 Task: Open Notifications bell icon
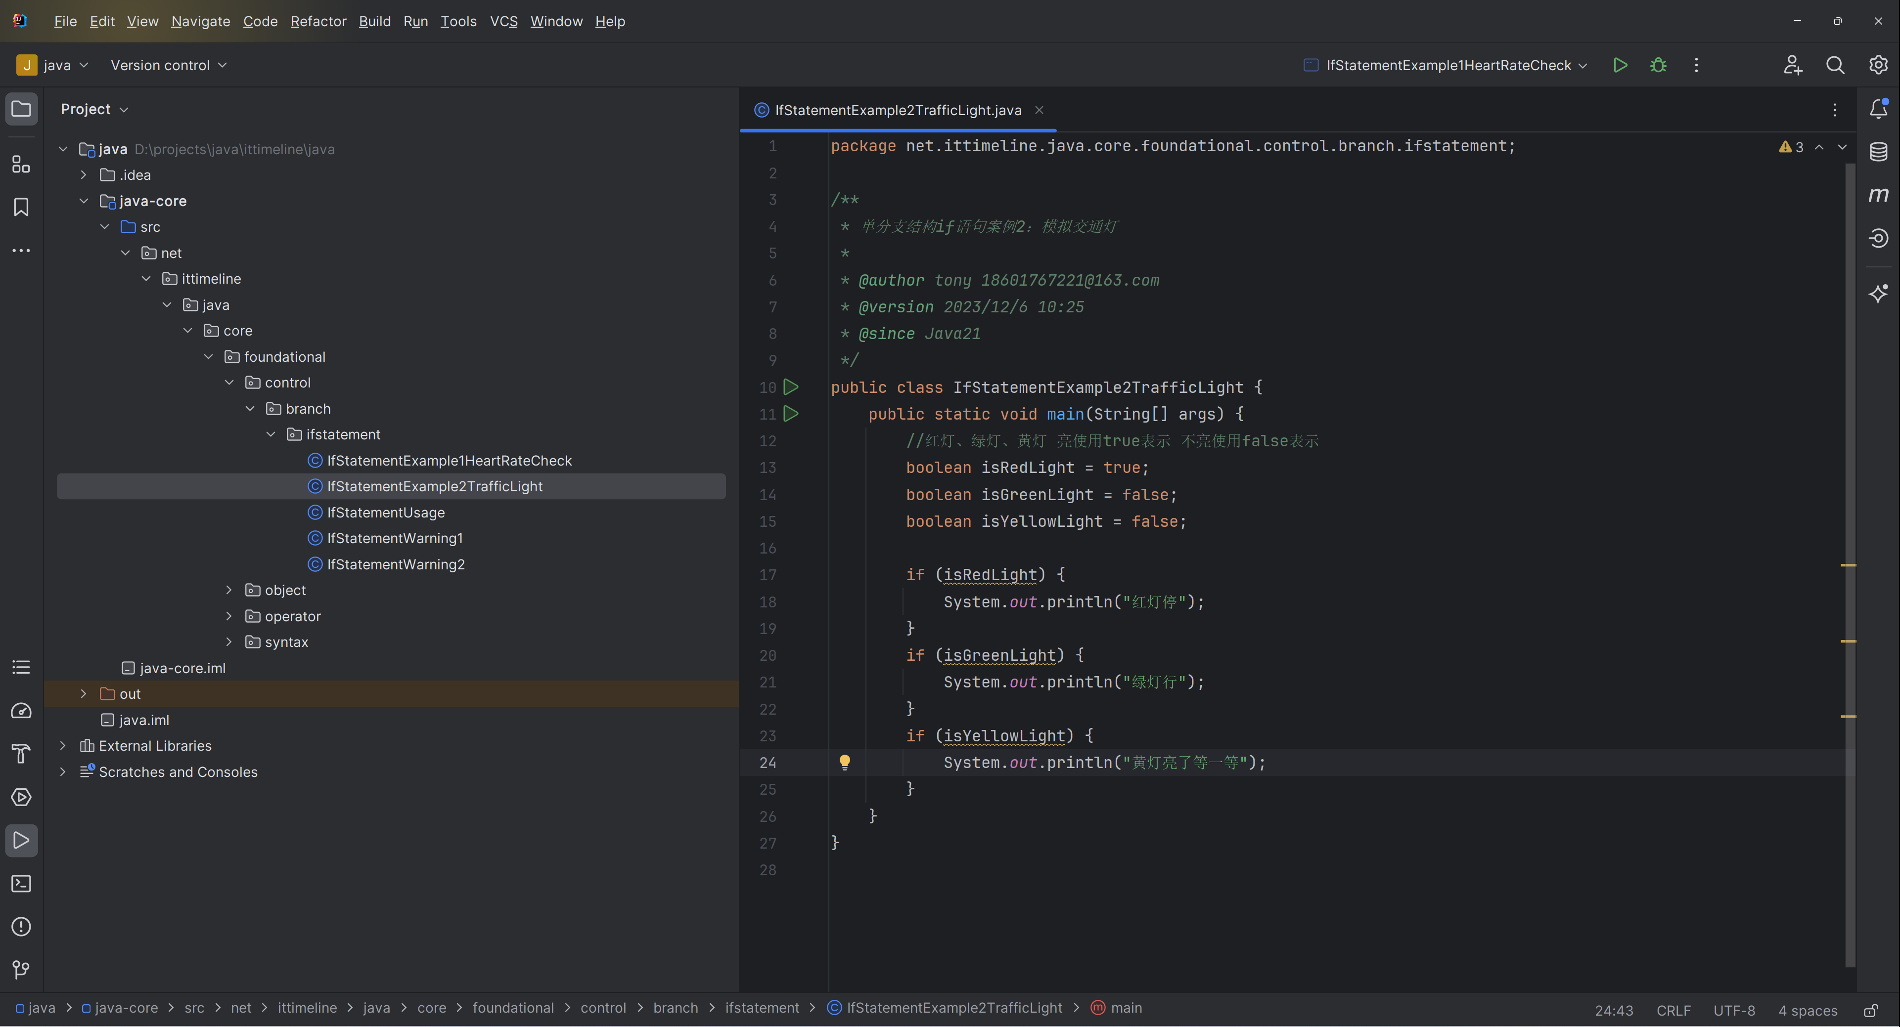click(x=1878, y=109)
